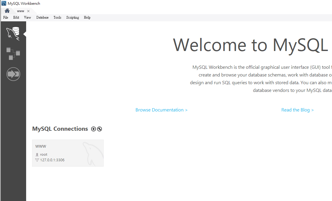Open the Edit menu

coord(16,17)
